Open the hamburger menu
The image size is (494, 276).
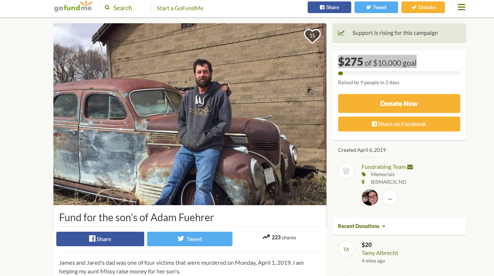tap(461, 7)
